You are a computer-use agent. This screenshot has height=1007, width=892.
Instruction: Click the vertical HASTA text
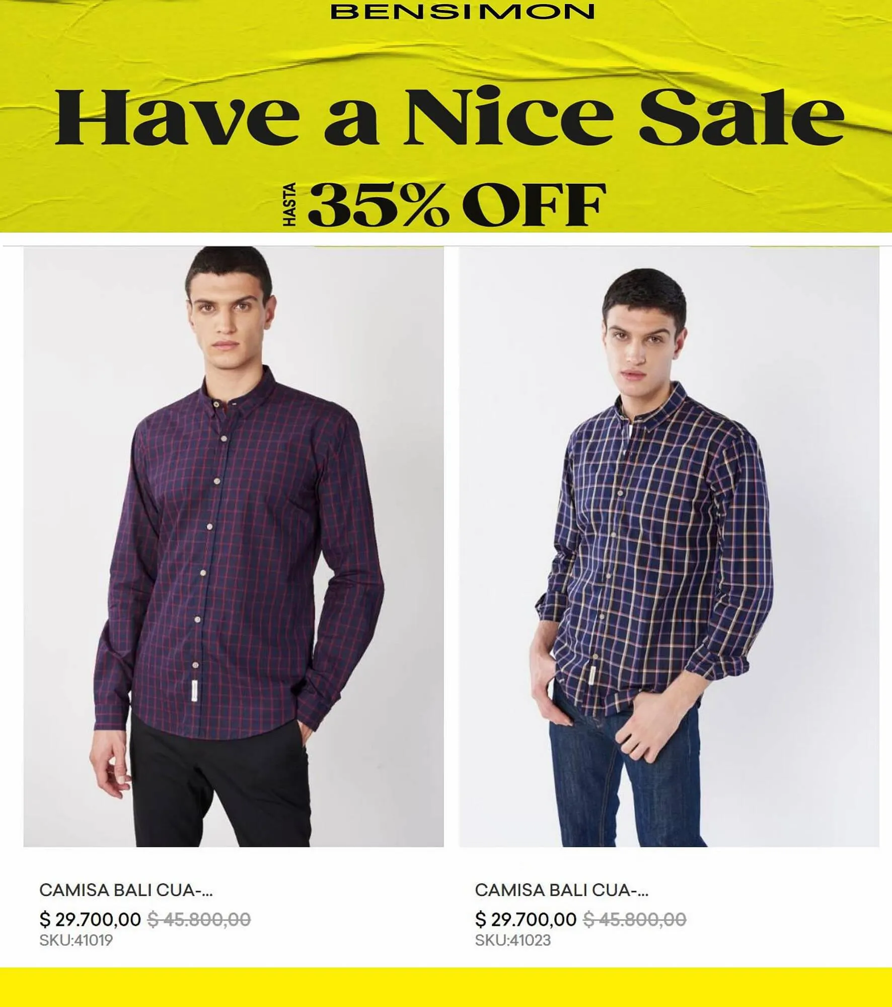(289, 204)
